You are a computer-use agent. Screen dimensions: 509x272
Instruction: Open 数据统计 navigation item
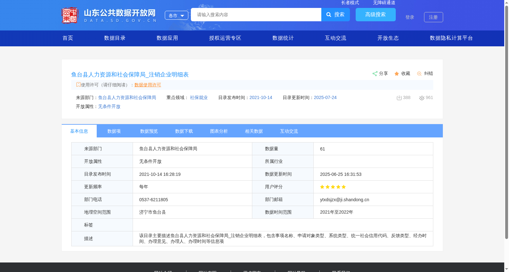283,38
